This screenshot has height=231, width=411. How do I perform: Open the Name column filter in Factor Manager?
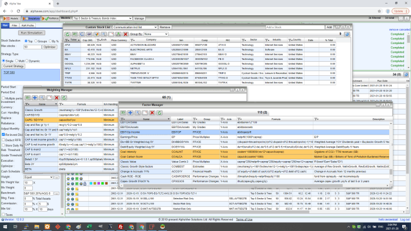122,119
